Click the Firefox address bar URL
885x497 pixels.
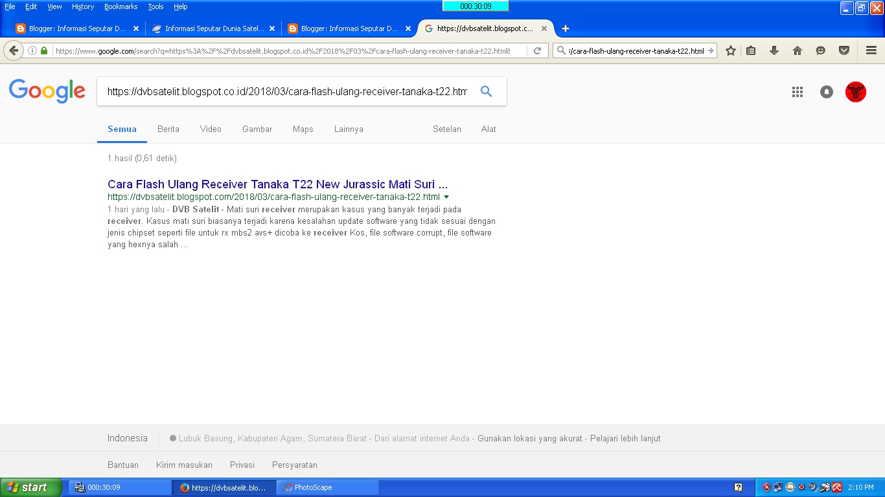pyautogui.click(x=282, y=50)
